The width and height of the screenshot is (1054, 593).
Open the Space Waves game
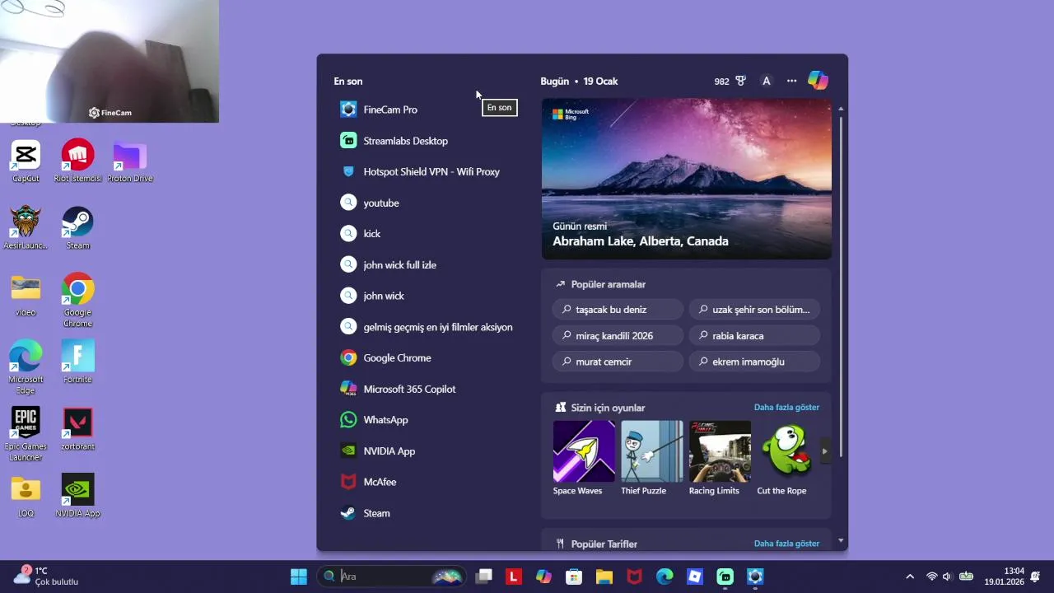[584, 459]
